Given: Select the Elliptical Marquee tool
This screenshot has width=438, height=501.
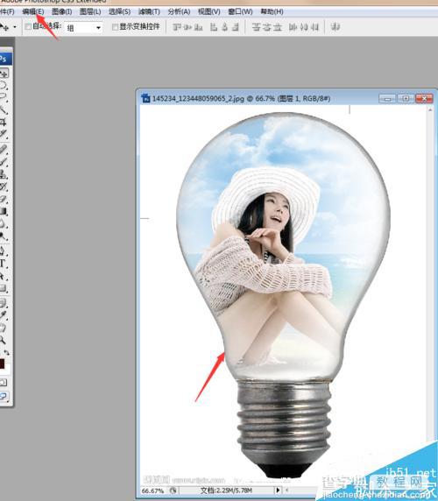Looking at the screenshot, I should 4,85.
